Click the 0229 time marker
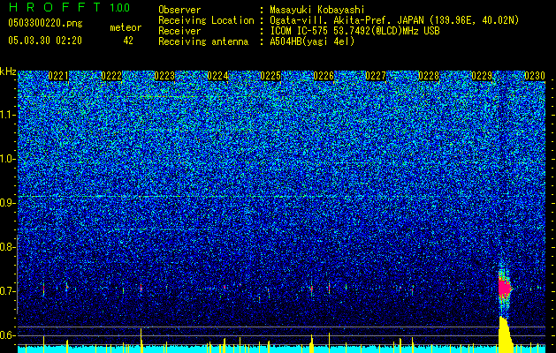This screenshot has height=353, width=556. pyautogui.click(x=482, y=76)
